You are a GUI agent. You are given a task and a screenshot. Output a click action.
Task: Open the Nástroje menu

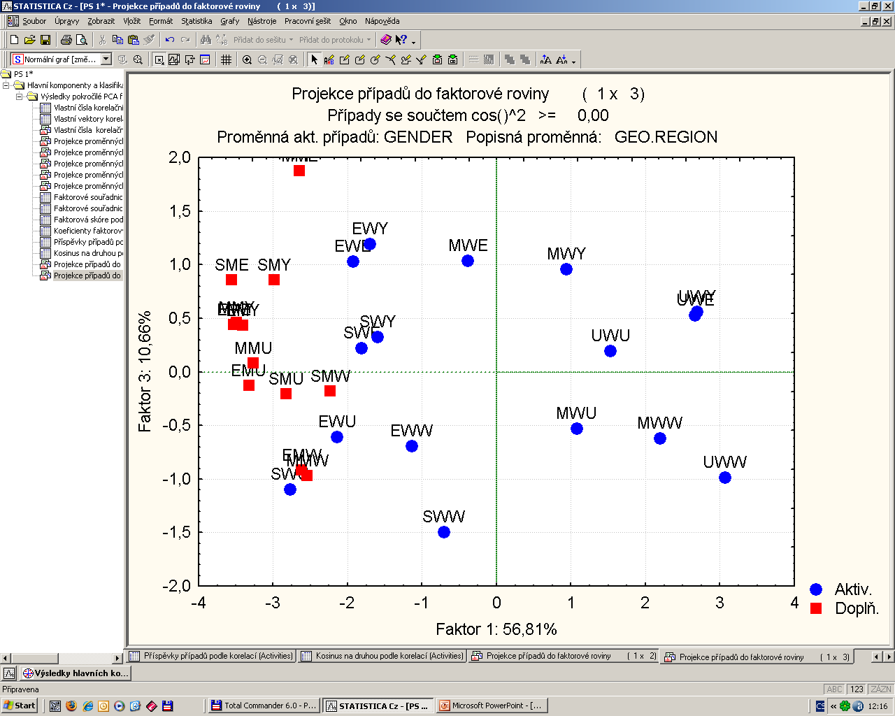pyautogui.click(x=262, y=21)
